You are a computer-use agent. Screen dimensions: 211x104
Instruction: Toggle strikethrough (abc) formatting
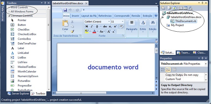105,27
